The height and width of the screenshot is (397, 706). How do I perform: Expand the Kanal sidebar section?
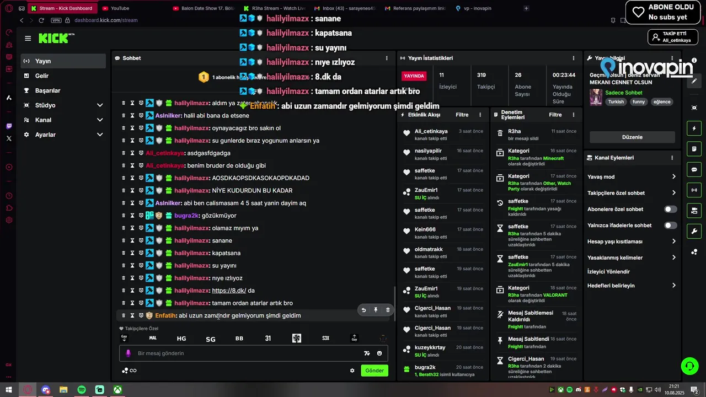pos(63,120)
